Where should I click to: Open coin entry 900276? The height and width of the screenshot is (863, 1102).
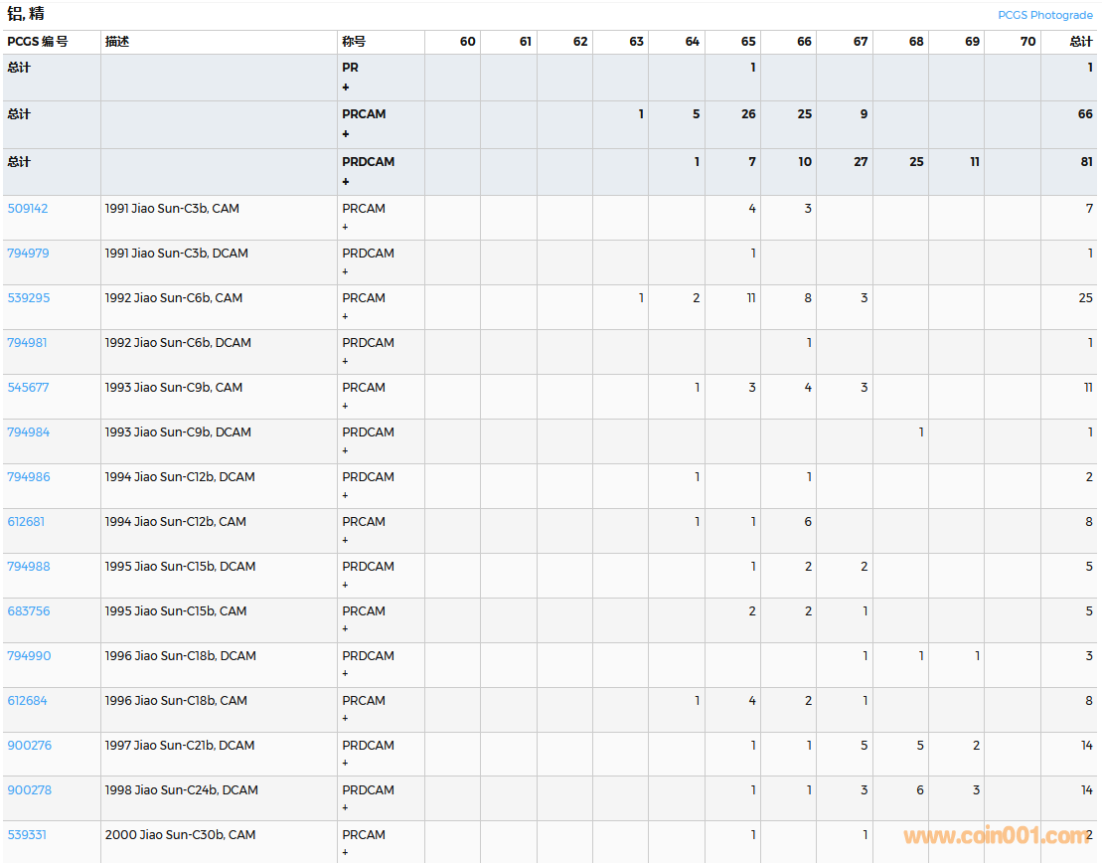[x=29, y=746]
